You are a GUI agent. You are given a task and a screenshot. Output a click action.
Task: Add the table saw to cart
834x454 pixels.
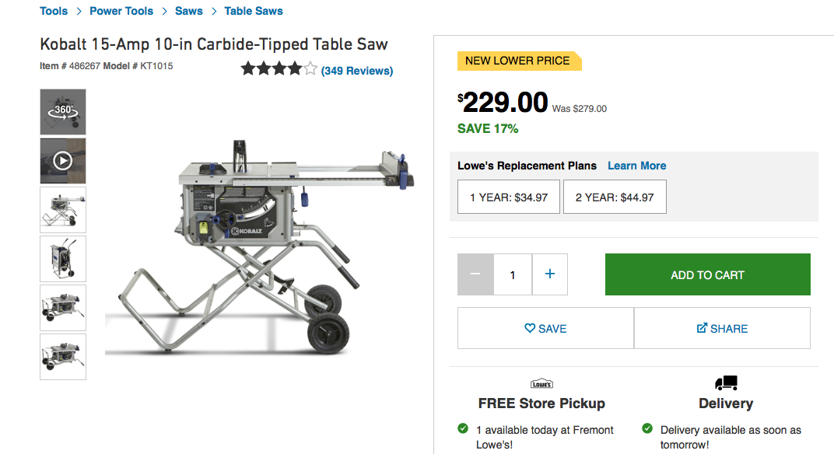coord(706,274)
